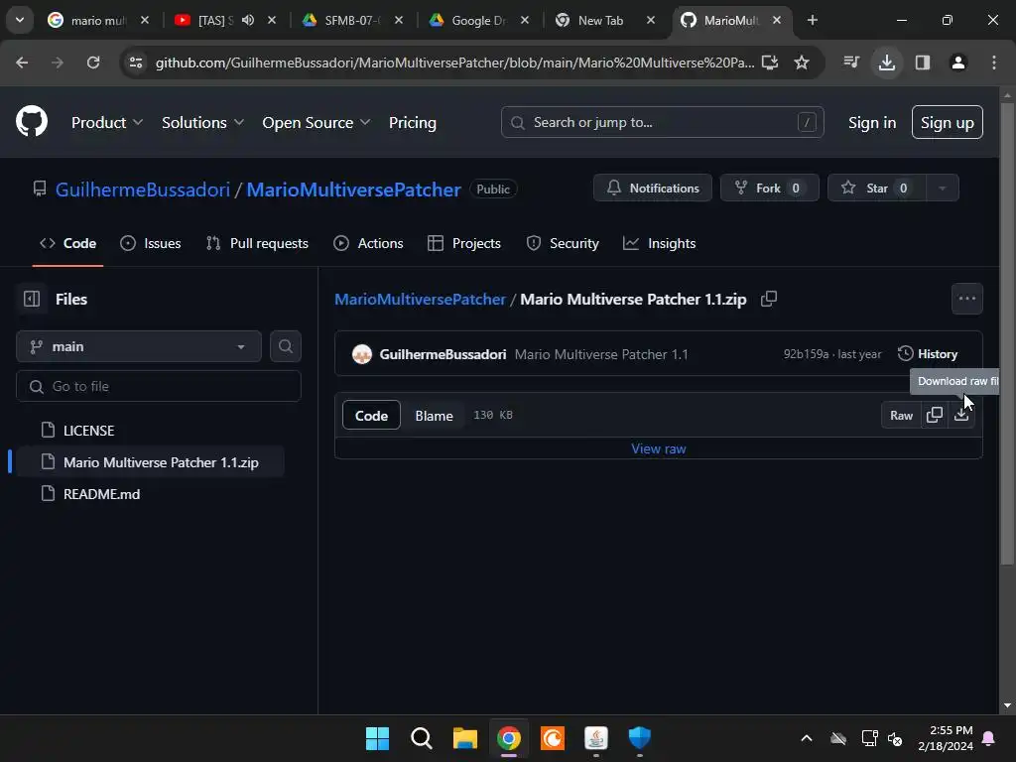Open tab search chevron in Chrome
The image size is (1016, 762).
(x=20, y=20)
